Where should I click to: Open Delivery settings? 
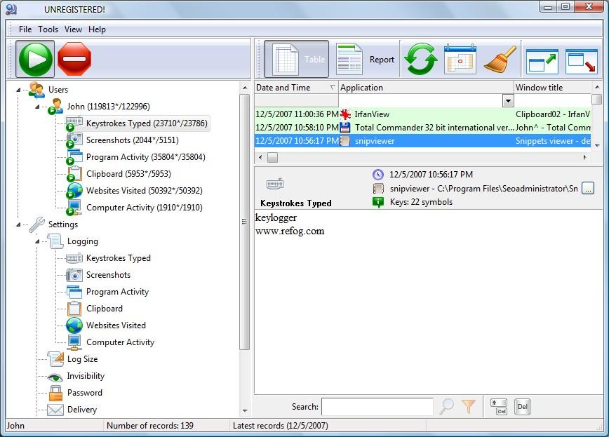click(x=82, y=410)
